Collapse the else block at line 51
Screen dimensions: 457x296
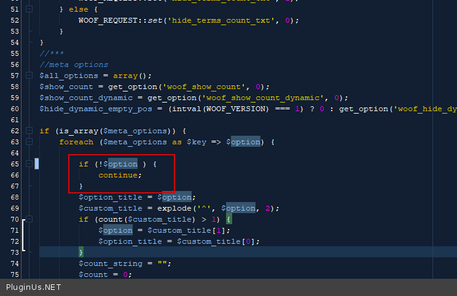pos(29,10)
